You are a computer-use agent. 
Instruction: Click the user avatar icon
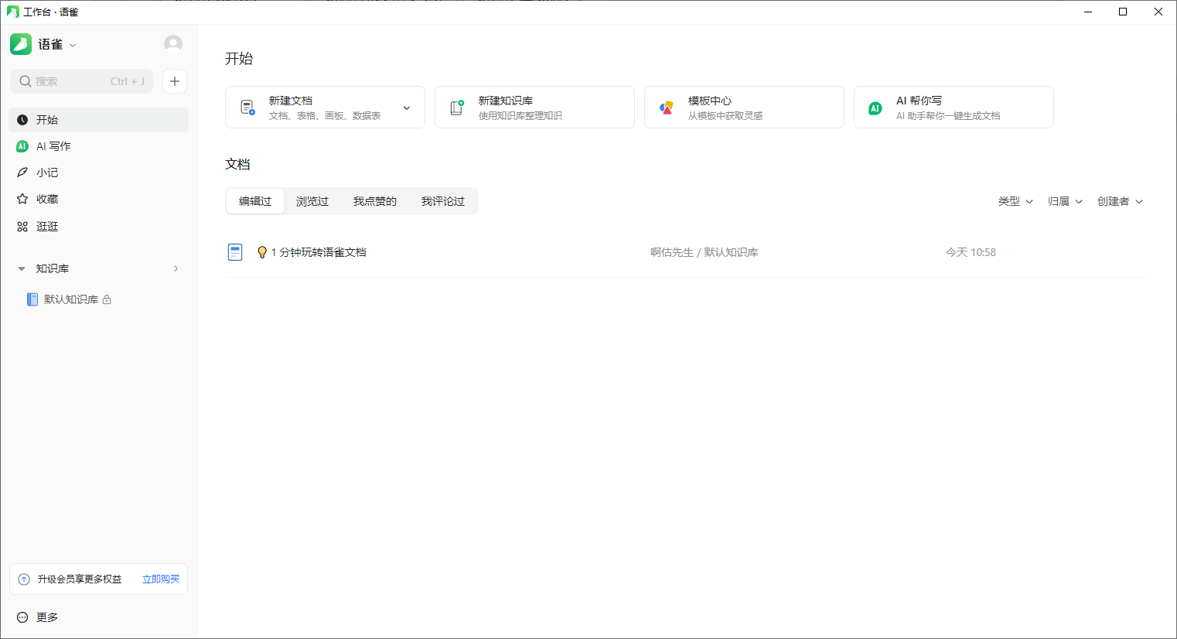173,44
